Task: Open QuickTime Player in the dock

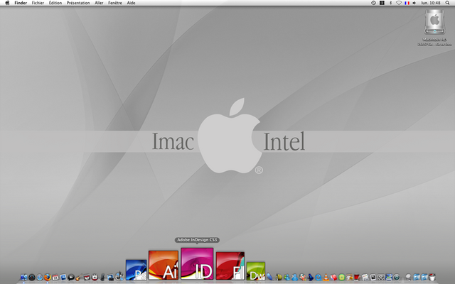Action: [x=318, y=278]
